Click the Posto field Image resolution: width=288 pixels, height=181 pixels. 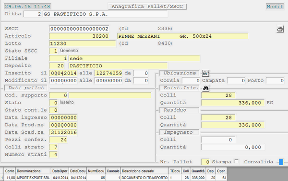pos(275,80)
